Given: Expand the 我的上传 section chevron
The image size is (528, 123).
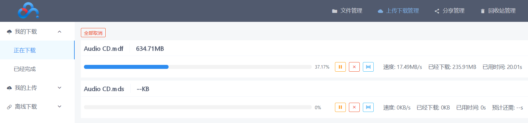Looking at the screenshot, I should click(x=59, y=88).
